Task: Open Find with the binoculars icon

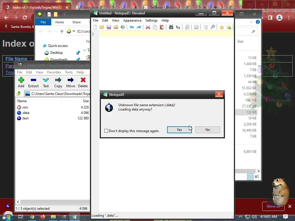Action: (171, 27)
